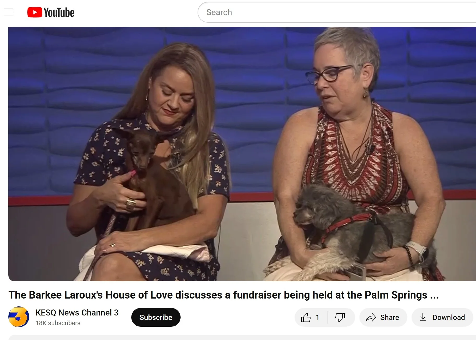Click the video player frame
Image resolution: width=476 pixels, height=340 pixels.
pos(242,154)
